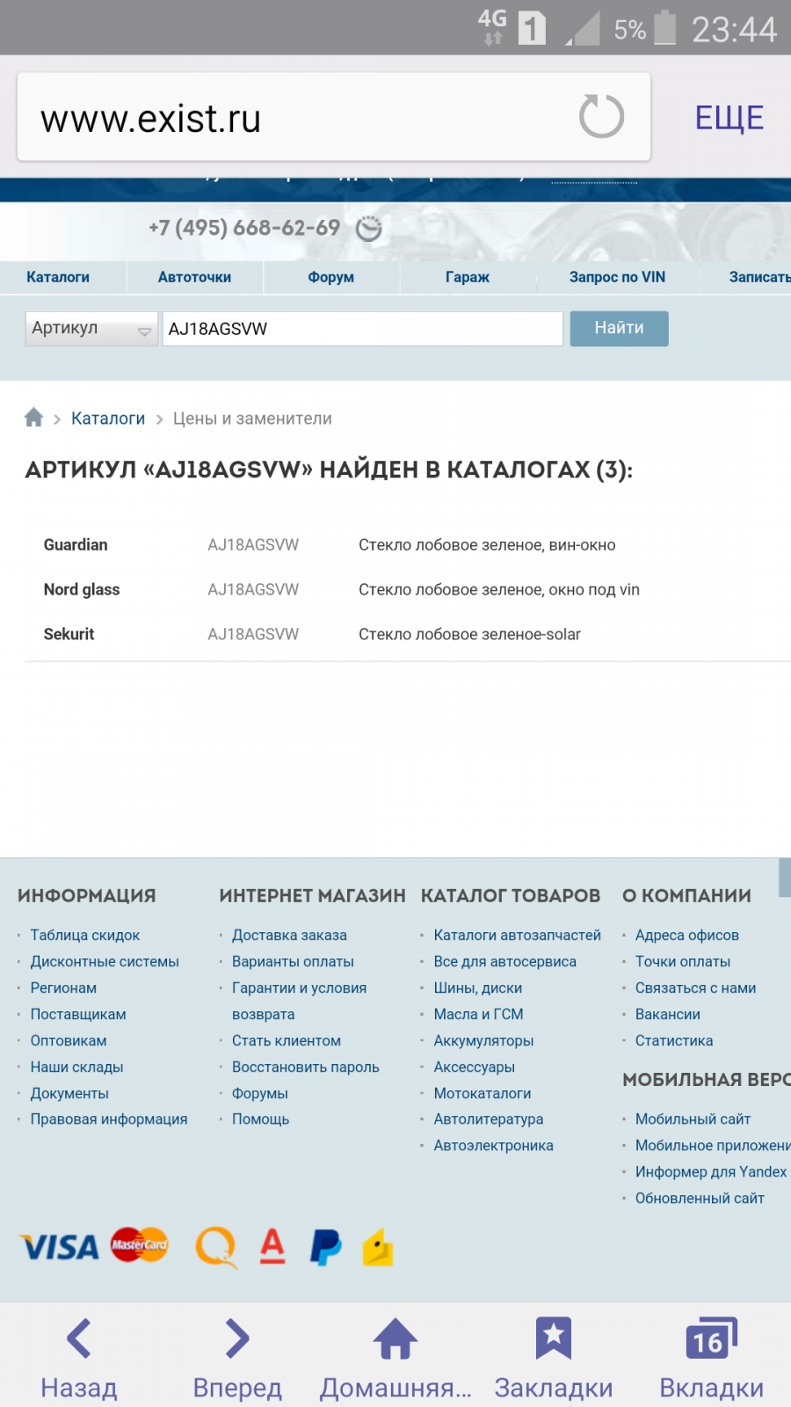This screenshot has height=1407, width=791.
Task: Open Автоэлектроника footer link
Action: pyautogui.click(x=493, y=1145)
